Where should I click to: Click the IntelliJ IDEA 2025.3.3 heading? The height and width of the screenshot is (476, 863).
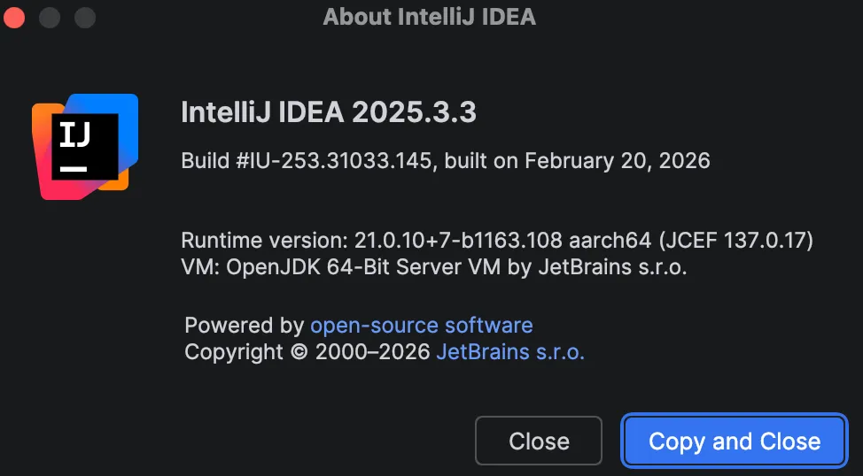pyautogui.click(x=329, y=113)
